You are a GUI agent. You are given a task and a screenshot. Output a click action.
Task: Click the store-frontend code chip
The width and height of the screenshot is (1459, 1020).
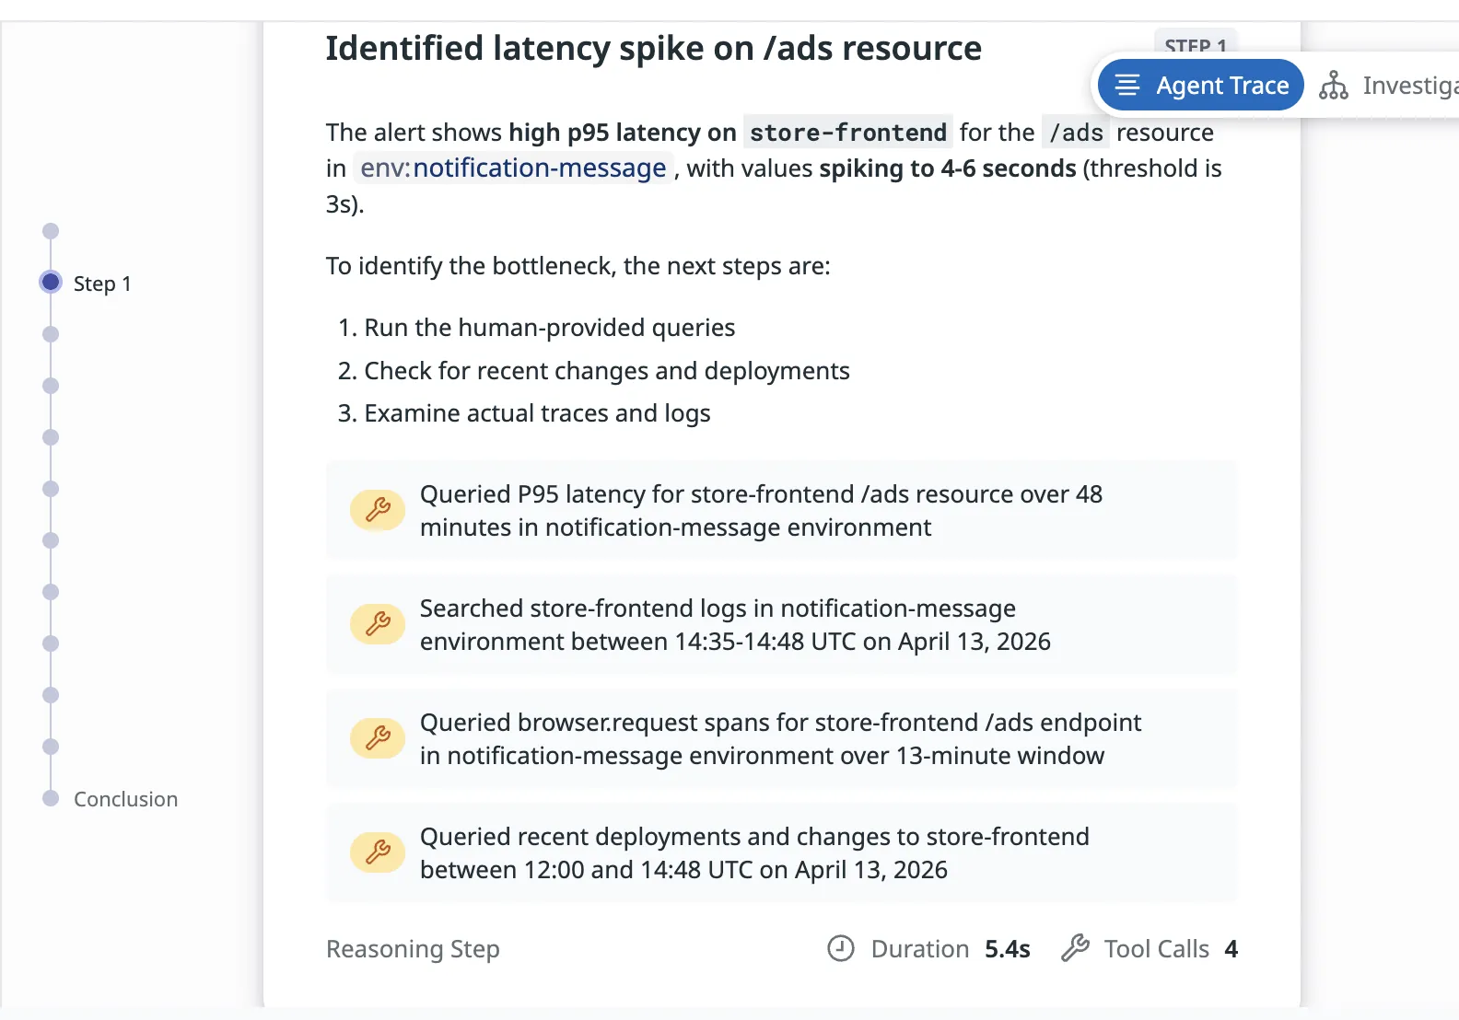point(846,133)
